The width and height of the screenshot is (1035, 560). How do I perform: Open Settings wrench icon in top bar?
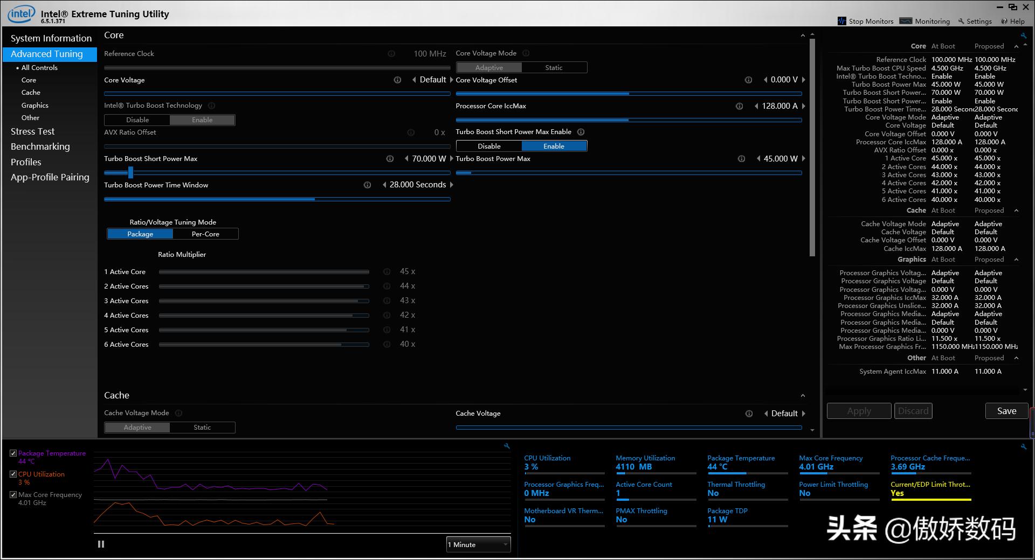961,22
